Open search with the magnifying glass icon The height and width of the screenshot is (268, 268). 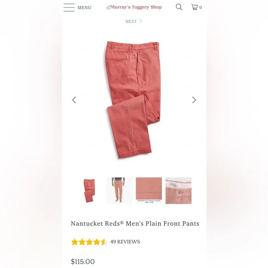pyautogui.click(x=179, y=7)
